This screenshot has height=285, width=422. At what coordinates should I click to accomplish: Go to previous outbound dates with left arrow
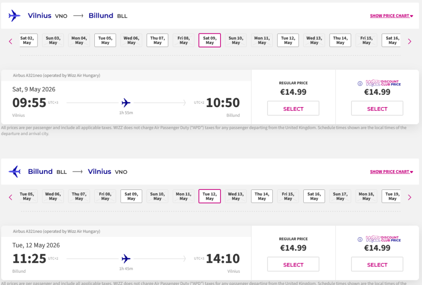11,41
